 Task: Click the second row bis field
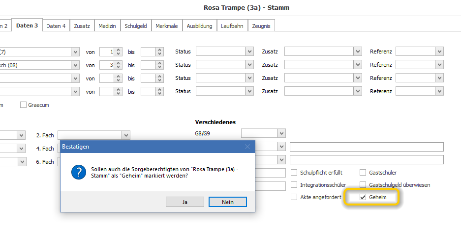click(148, 65)
